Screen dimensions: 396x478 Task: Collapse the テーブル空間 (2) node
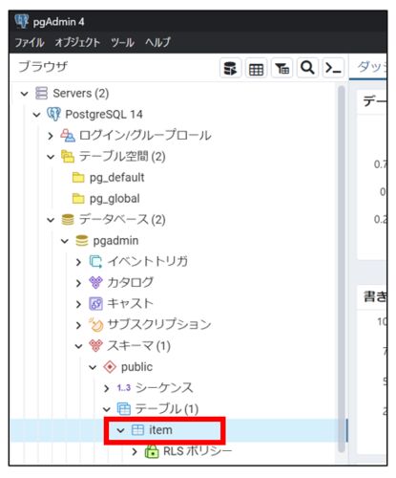point(51,157)
